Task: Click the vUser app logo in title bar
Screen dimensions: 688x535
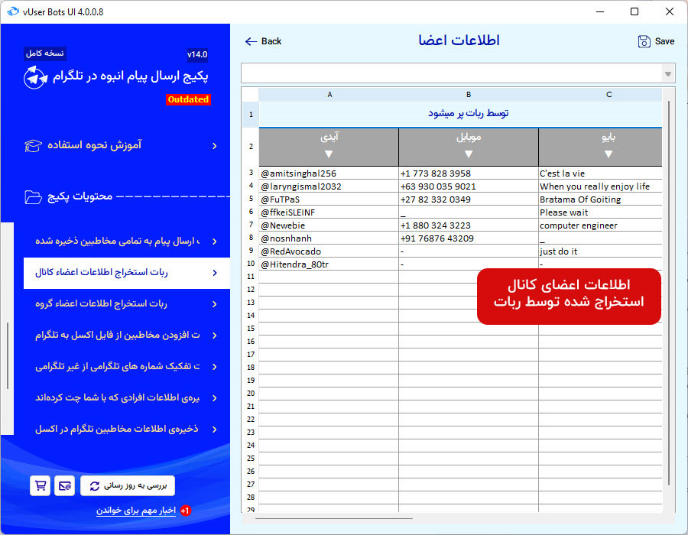Action: tap(13, 11)
